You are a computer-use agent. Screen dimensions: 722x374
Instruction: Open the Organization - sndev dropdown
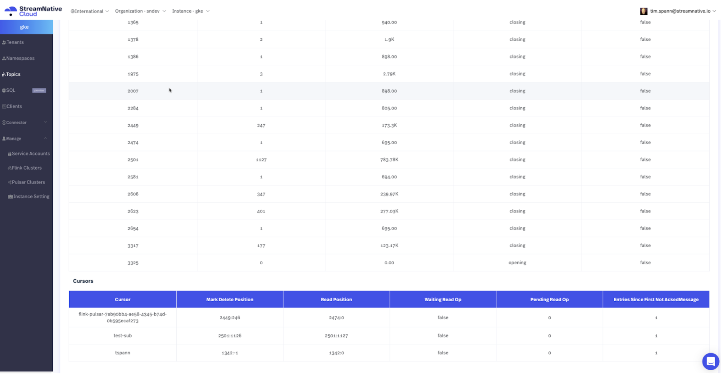coord(140,11)
